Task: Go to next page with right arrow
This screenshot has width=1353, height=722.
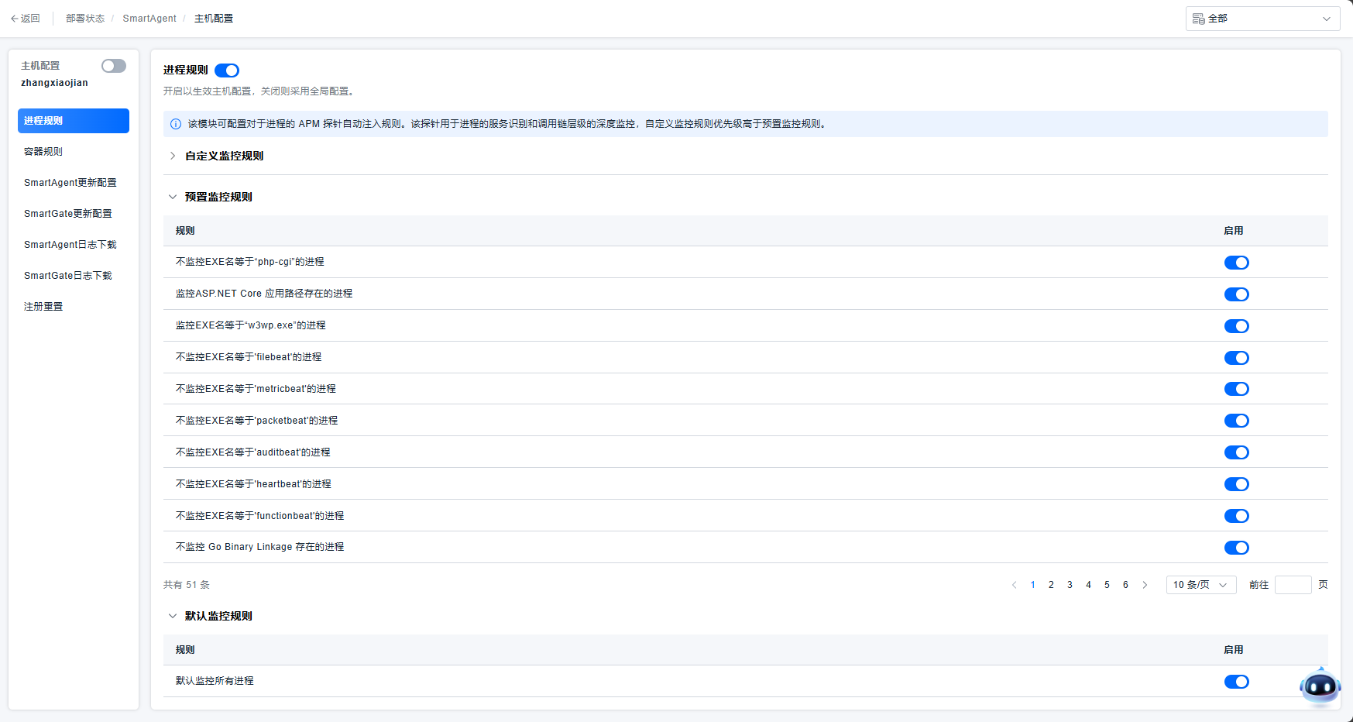Action: click(x=1145, y=585)
